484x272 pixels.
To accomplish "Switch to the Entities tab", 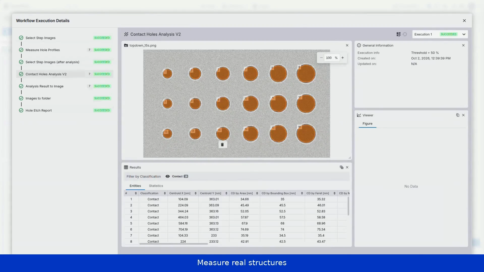I will click(x=135, y=186).
